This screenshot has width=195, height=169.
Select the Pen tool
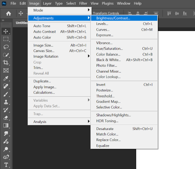click(6, 157)
